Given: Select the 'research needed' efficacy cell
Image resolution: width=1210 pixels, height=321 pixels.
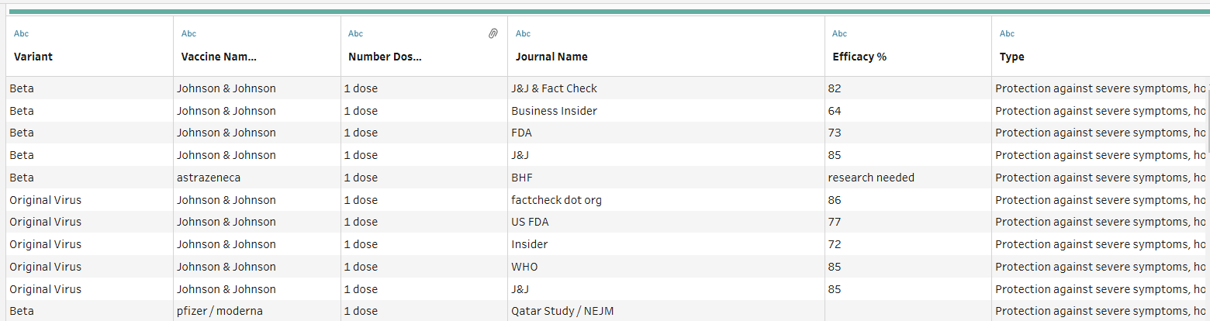Looking at the screenshot, I should [x=871, y=178].
